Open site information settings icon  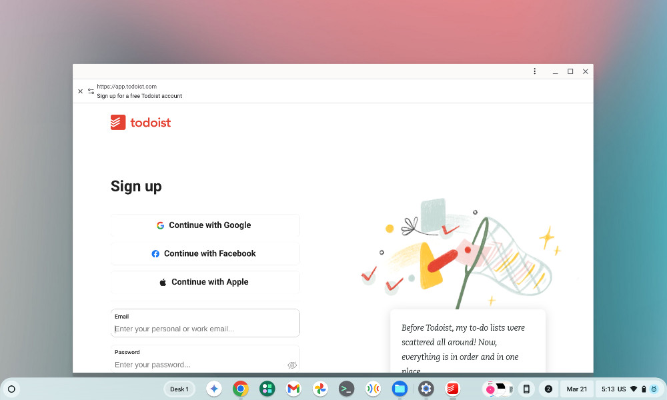[91, 91]
